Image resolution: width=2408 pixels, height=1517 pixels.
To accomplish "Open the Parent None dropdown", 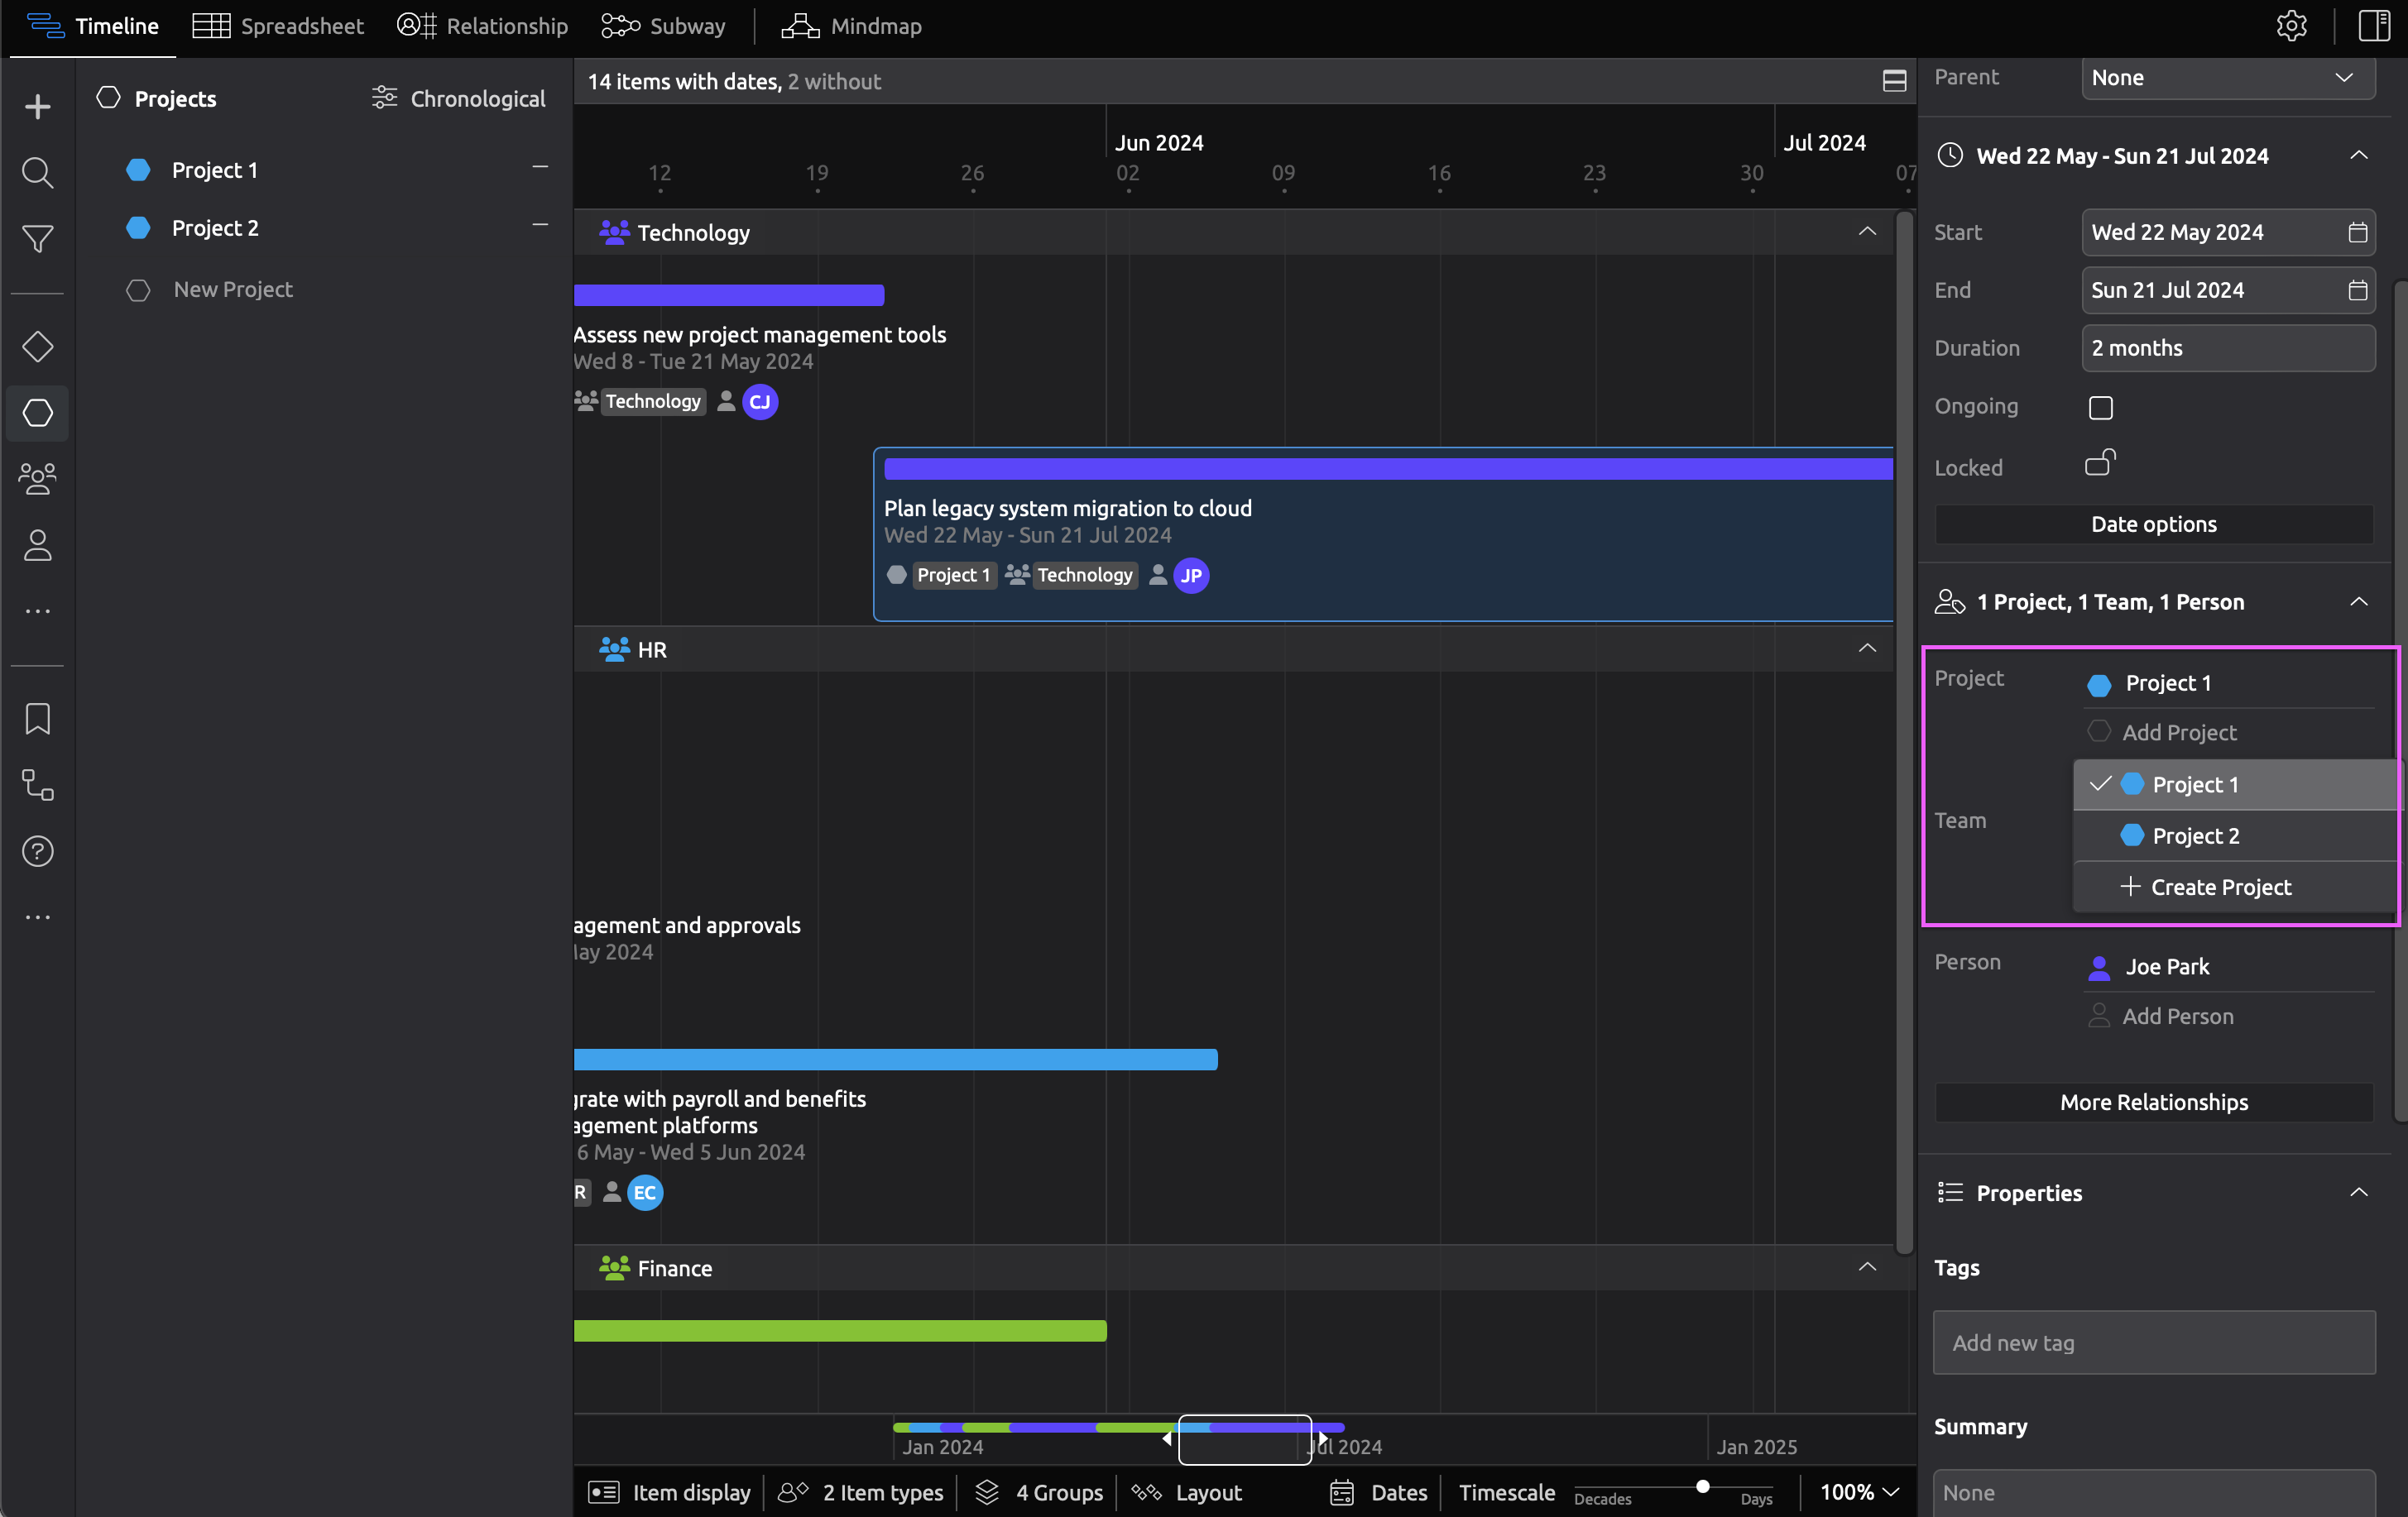I will point(2227,78).
